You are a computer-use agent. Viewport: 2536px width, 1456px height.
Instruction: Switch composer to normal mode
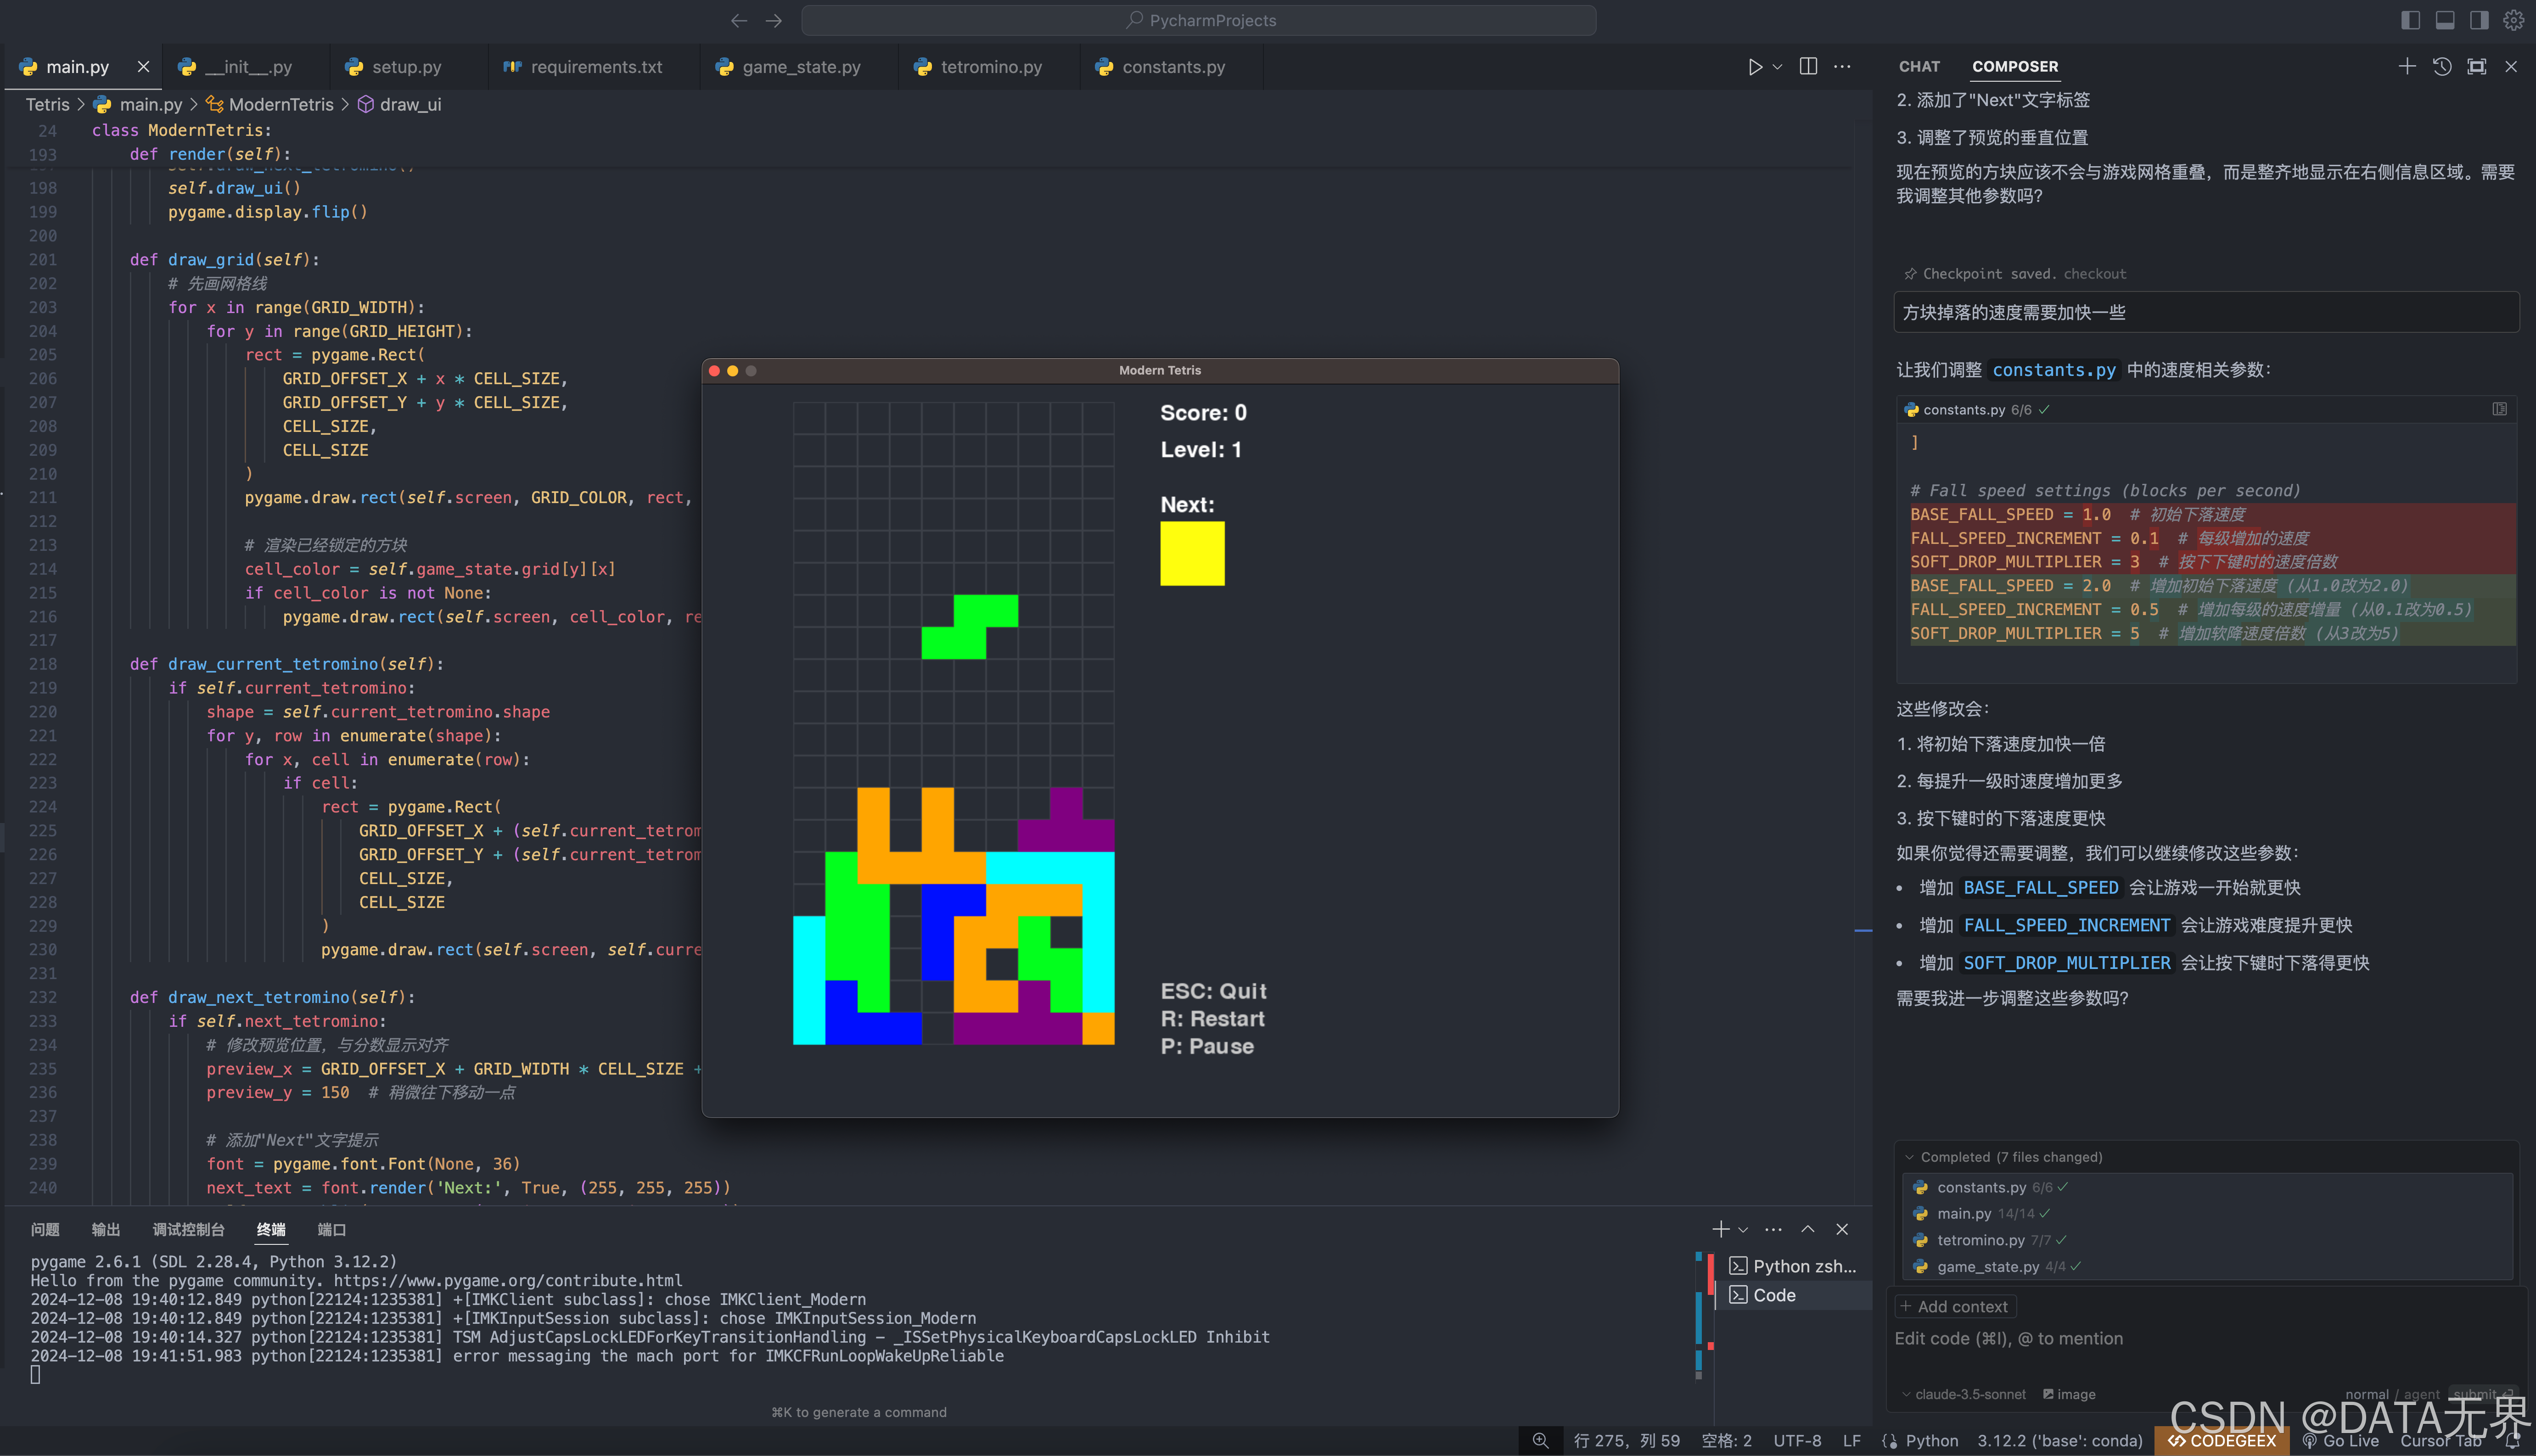[x=2366, y=1394]
